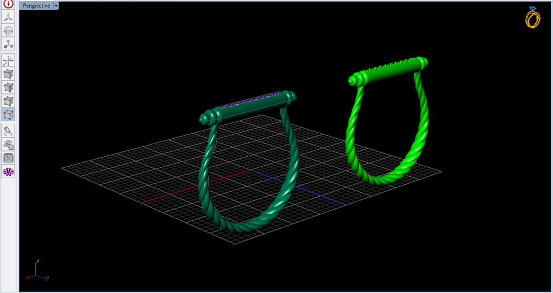Select the three-blade propeller tool icon
This screenshot has width=553, height=293.
8,17
